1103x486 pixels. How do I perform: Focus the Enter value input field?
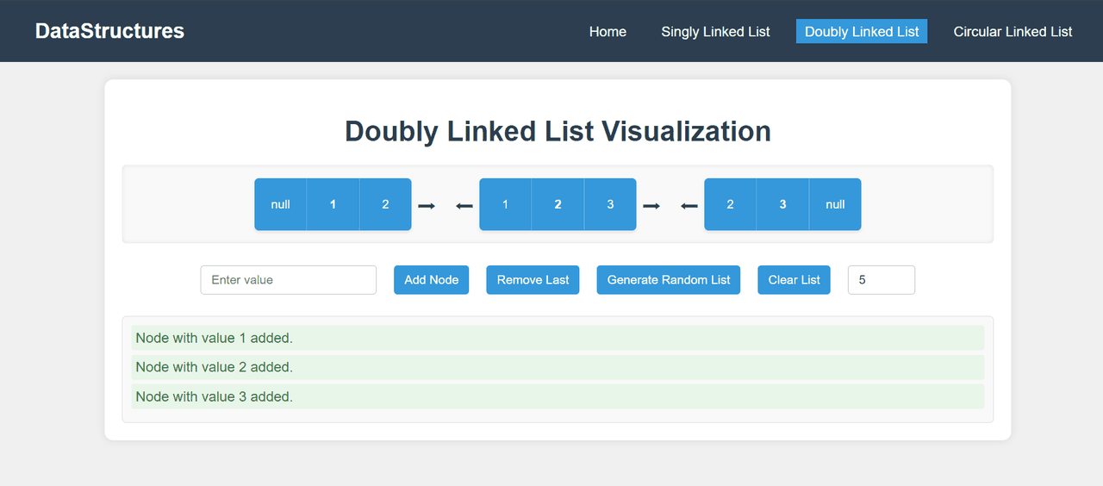coord(288,280)
